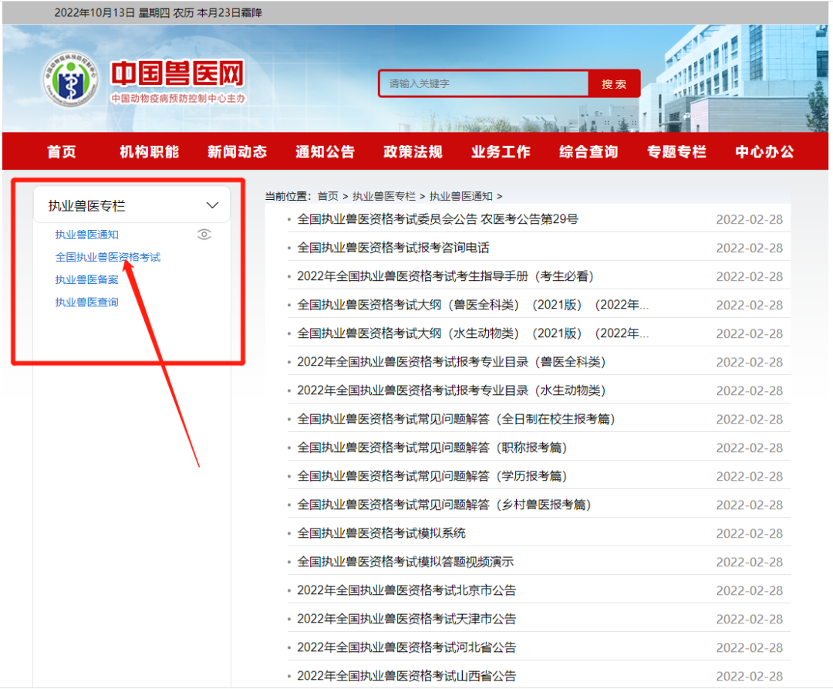Collapse the 执业兽医专栏 panel chevron
833x689 pixels.
211,204
